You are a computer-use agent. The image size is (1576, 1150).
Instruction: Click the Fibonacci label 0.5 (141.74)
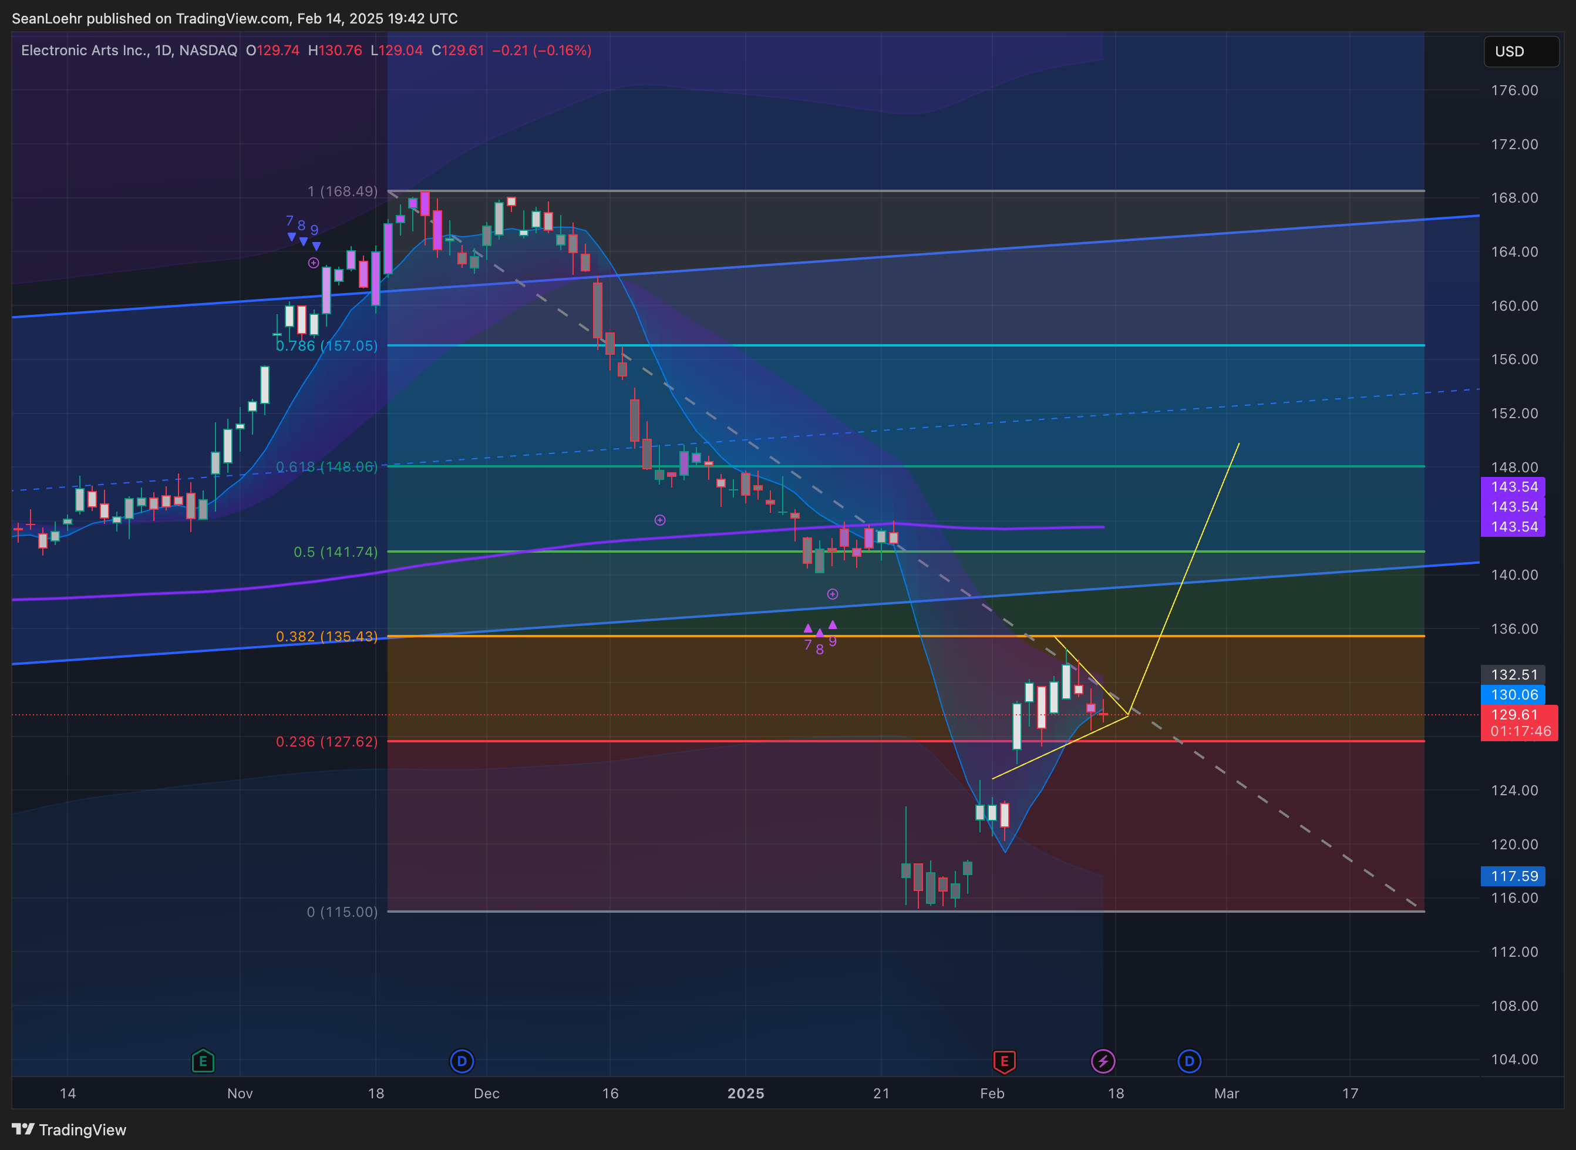(335, 552)
